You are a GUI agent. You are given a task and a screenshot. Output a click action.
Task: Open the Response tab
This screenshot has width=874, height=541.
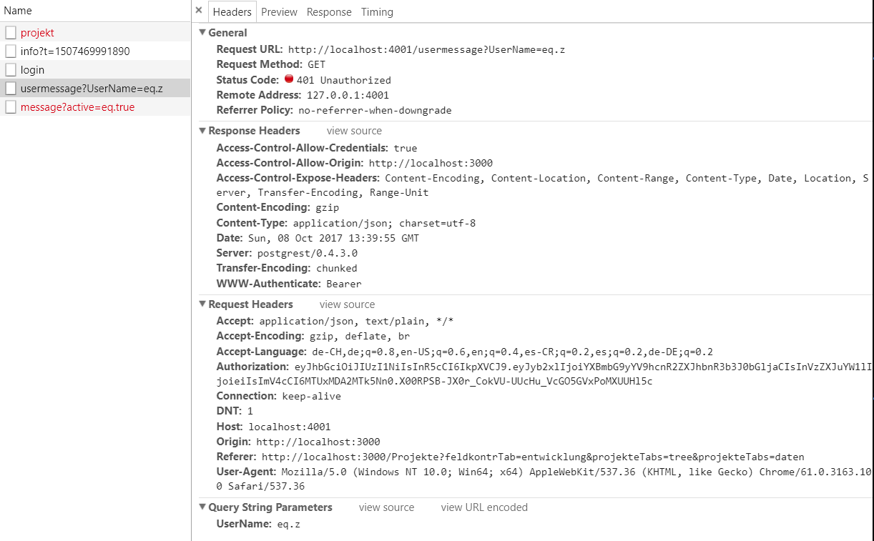click(329, 11)
